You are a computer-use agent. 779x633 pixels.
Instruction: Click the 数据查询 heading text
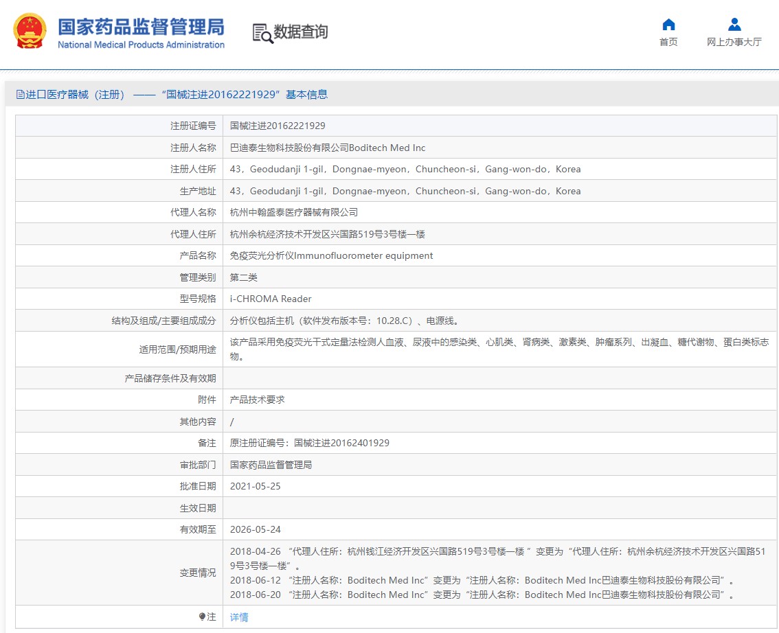(x=301, y=32)
